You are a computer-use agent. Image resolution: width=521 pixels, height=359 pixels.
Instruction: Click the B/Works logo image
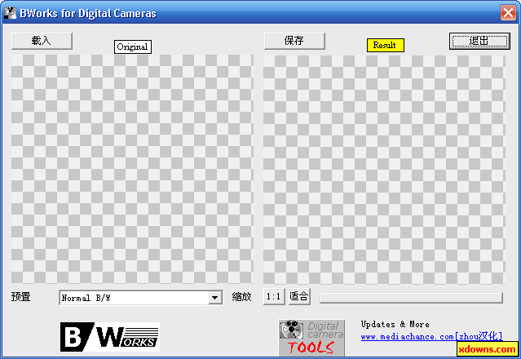point(110,337)
